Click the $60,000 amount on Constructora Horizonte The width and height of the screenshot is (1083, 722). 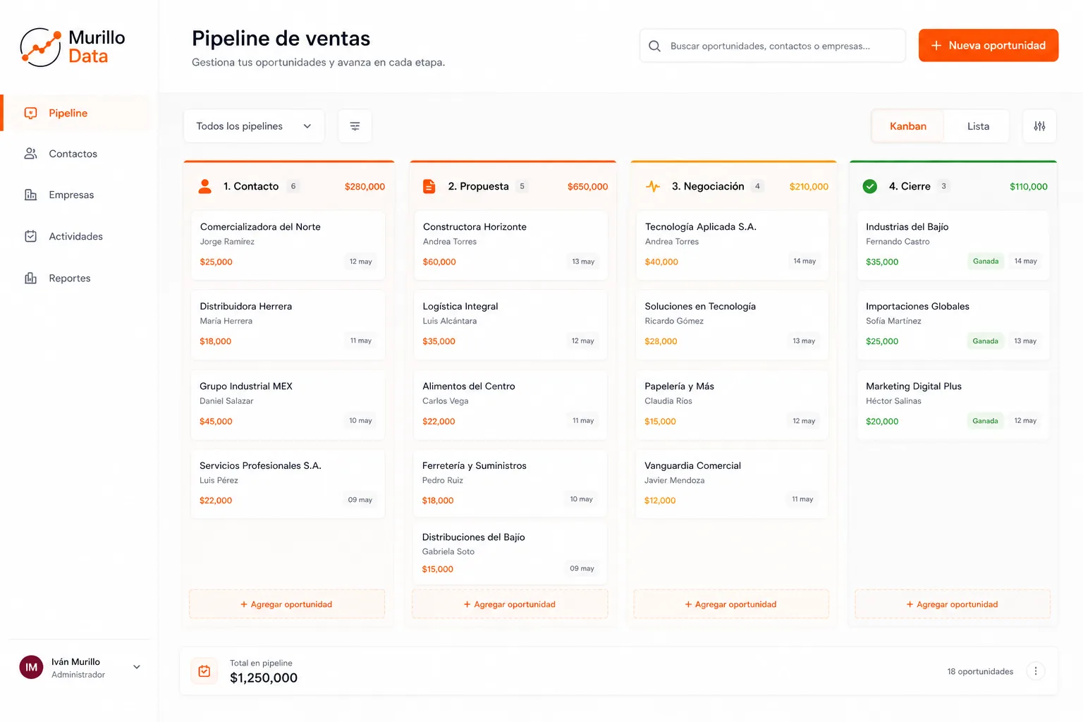[x=439, y=262]
